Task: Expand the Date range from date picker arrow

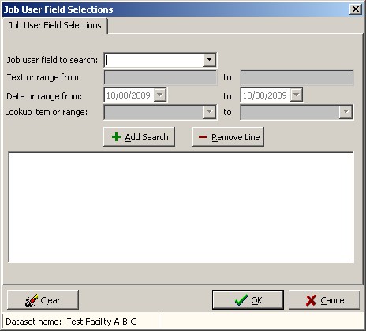Action: point(160,95)
